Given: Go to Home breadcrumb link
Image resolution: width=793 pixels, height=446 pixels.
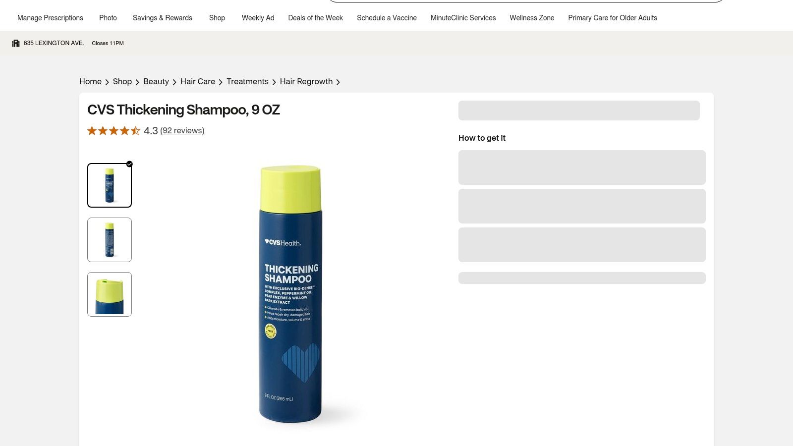Looking at the screenshot, I should (90, 82).
